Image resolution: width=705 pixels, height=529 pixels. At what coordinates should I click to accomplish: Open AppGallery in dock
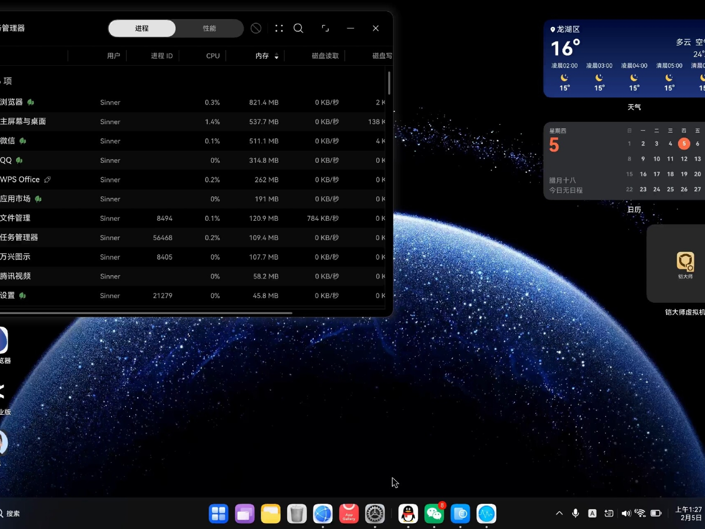coord(349,513)
